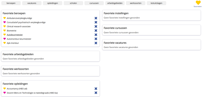Open Consultatief psychiatrisch verpleegkundige link
Image resolution: width=203 pixels, height=97 pixels.
click(26, 22)
